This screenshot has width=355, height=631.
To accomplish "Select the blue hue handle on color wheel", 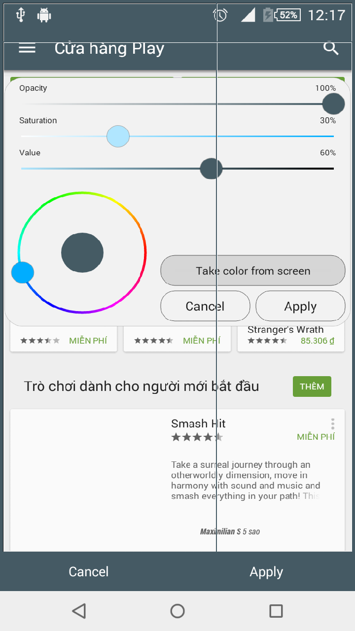I will (23, 272).
